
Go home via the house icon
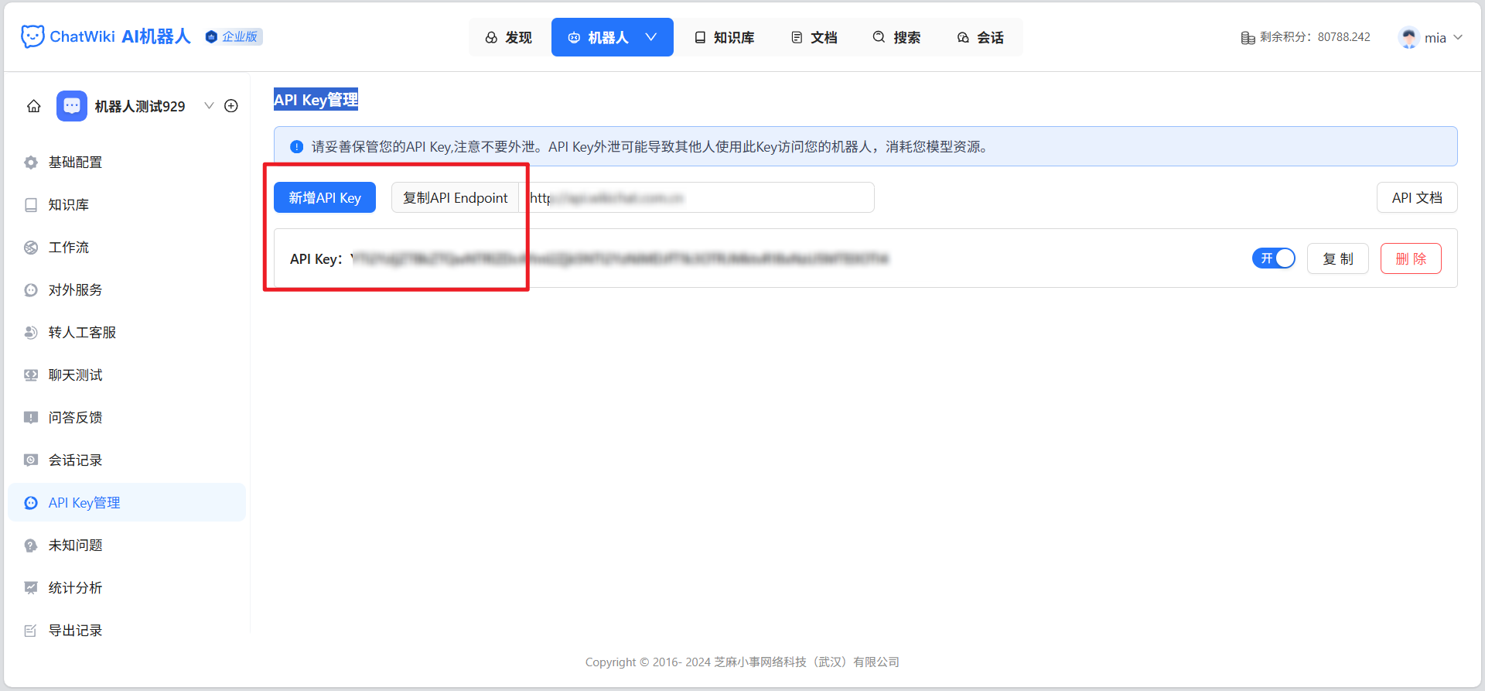34,106
